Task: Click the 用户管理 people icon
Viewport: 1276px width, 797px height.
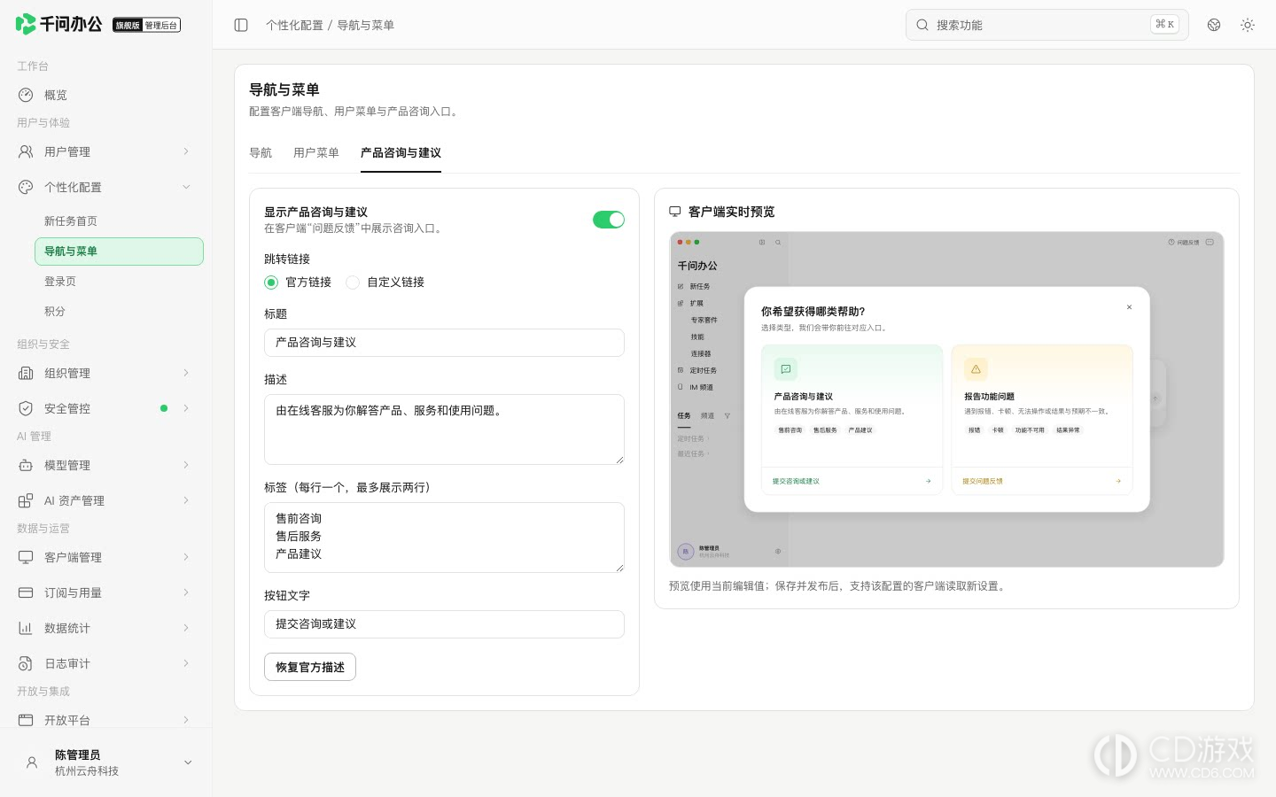Action: point(26,151)
